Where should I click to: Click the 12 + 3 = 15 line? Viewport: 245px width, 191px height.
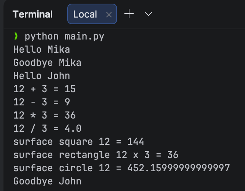coord(44,89)
